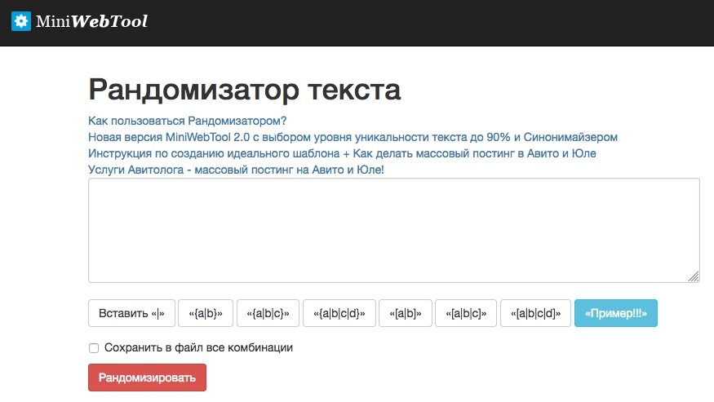The width and height of the screenshot is (714, 402).
Task: Open 'Услуги Авитолога' mass posting link
Action: click(x=236, y=170)
